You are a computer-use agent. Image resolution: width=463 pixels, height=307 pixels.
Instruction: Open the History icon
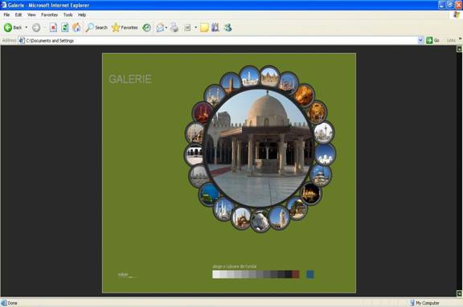[146, 28]
